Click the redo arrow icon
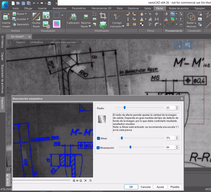This screenshot has width=211, height=192. pos(42,3)
